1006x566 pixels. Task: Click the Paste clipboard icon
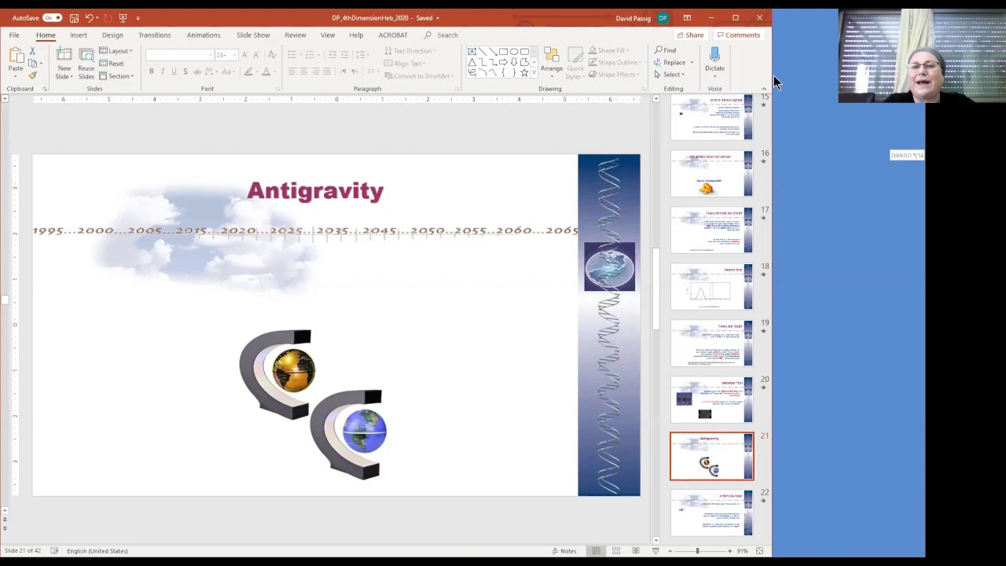point(15,55)
